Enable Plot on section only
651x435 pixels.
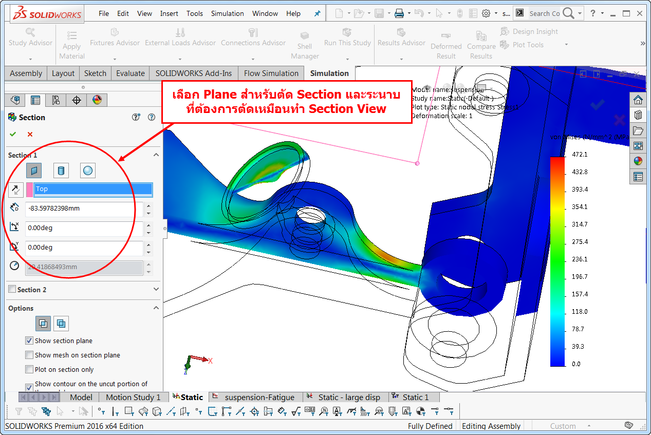(x=29, y=369)
